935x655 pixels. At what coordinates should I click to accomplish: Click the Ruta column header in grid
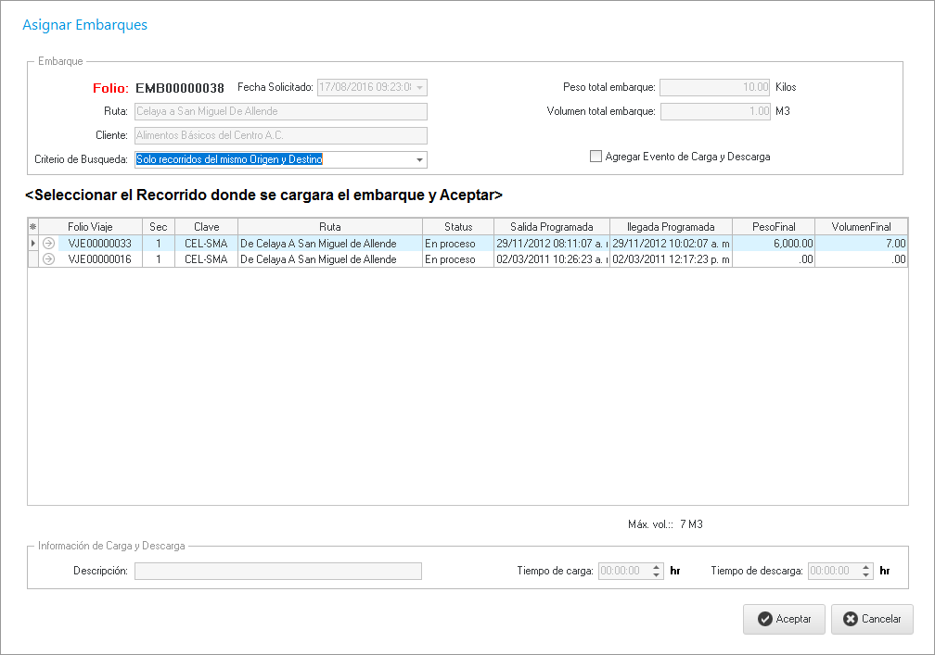329,227
